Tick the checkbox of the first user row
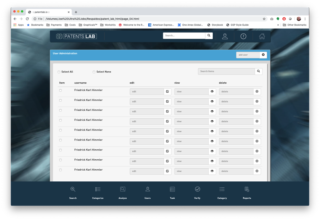The width and height of the screenshot is (320, 220). (x=60, y=90)
